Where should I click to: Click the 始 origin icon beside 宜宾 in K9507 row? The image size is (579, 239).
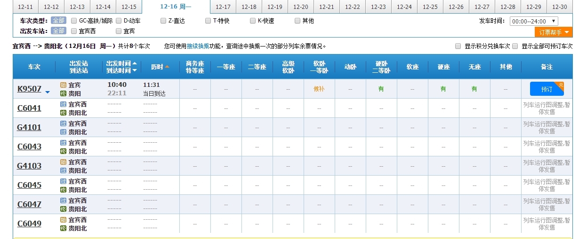click(x=63, y=85)
